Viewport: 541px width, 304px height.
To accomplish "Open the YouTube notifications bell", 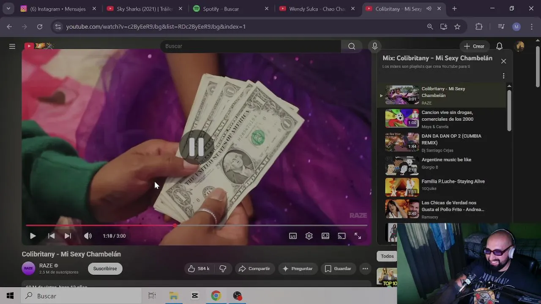I will click(x=499, y=46).
